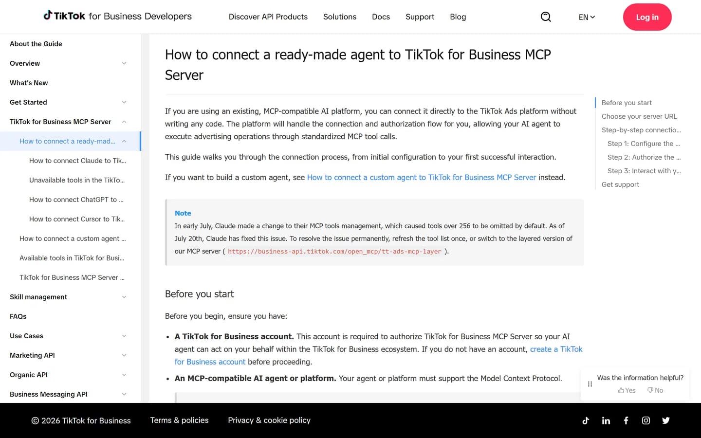The height and width of the screenshot is (438, 701).
Task: Open the EN language dropdown
Action: (587, 17)
